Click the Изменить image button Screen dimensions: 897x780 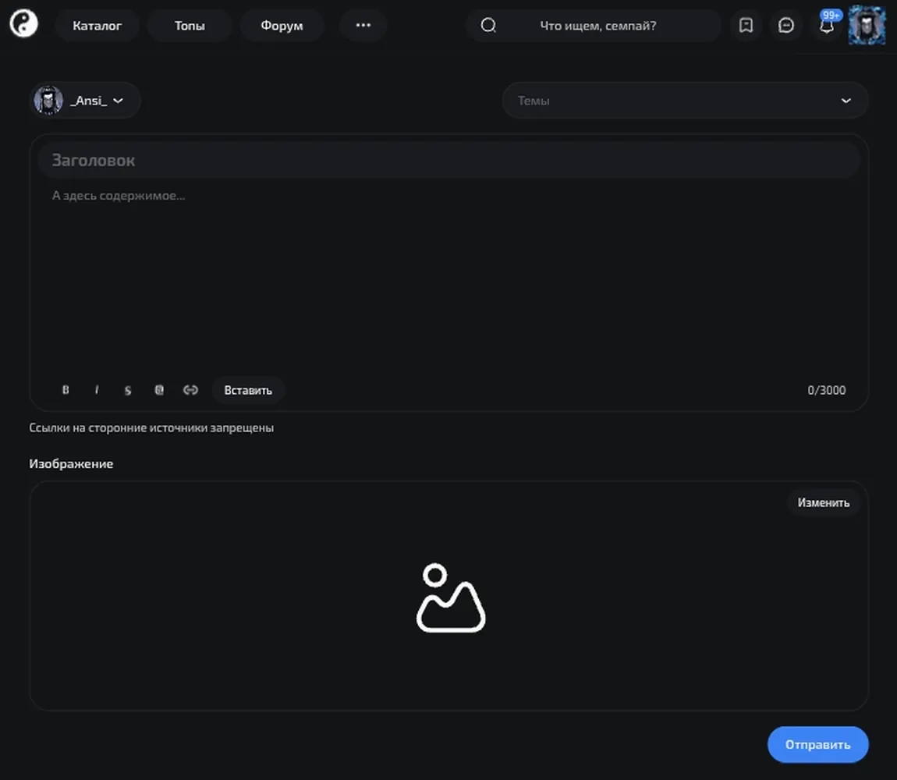[x=823, y=502]
